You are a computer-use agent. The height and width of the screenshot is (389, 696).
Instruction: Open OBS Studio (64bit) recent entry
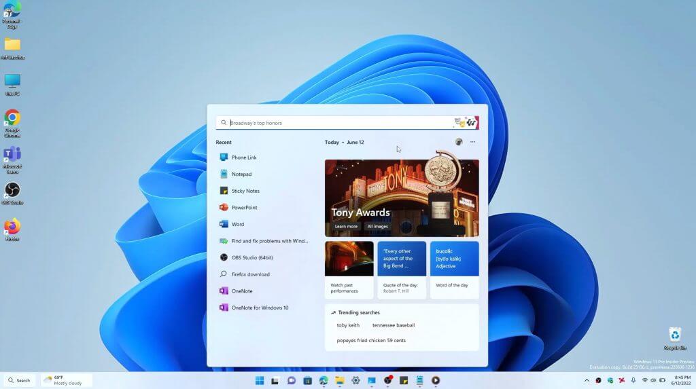click(x=263, y=258)
